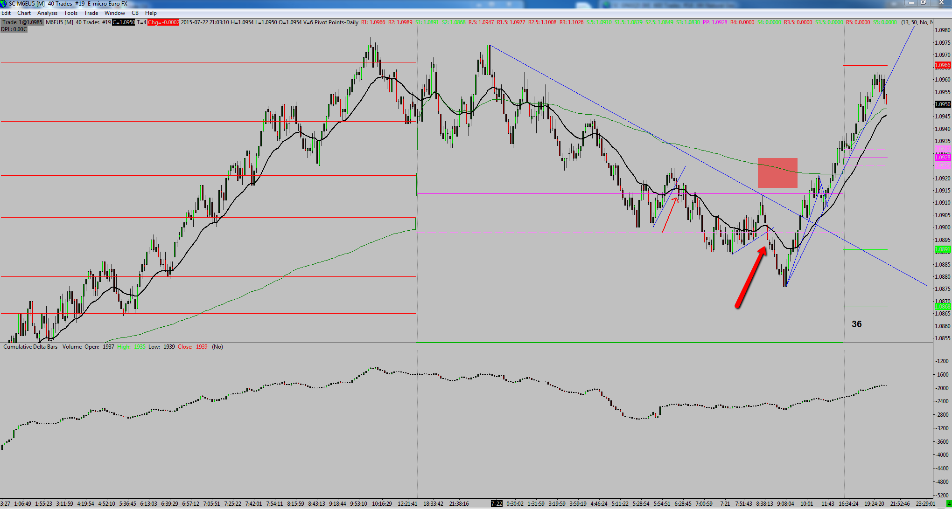The width and height of the screenshot is (952, 509).
Task: Click the black C=1.0950 close value
Action: (x=123, y=22)
